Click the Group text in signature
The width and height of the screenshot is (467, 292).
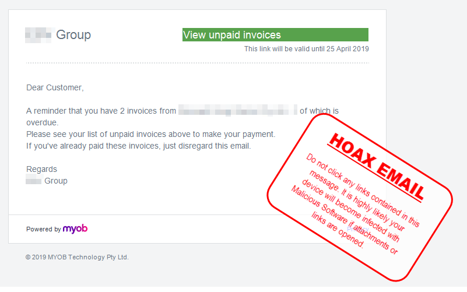(56, 181)
